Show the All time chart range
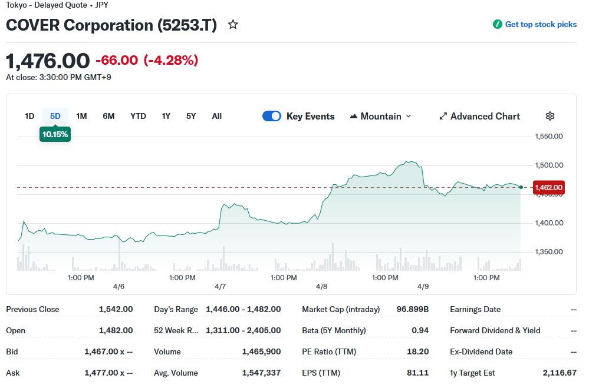589x388 pixels. click(x=217, y=117)
